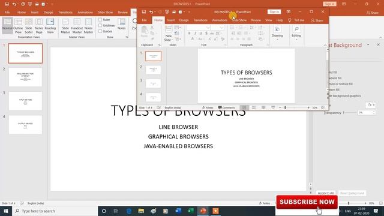Image resolution: width=384 pixels, height=216 pixels.
Task: Adjust front window zoom slider
Action: pos(285,107)
